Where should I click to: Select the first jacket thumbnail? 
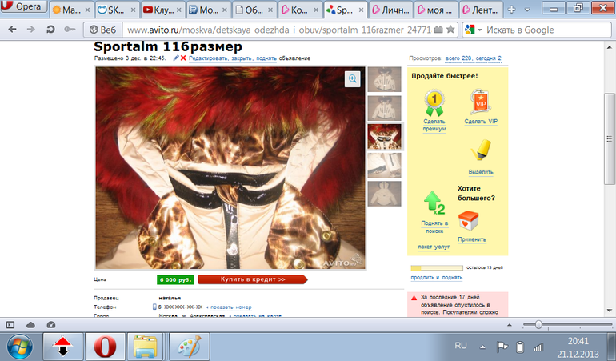pyautogui.click(x=384, y=79)
